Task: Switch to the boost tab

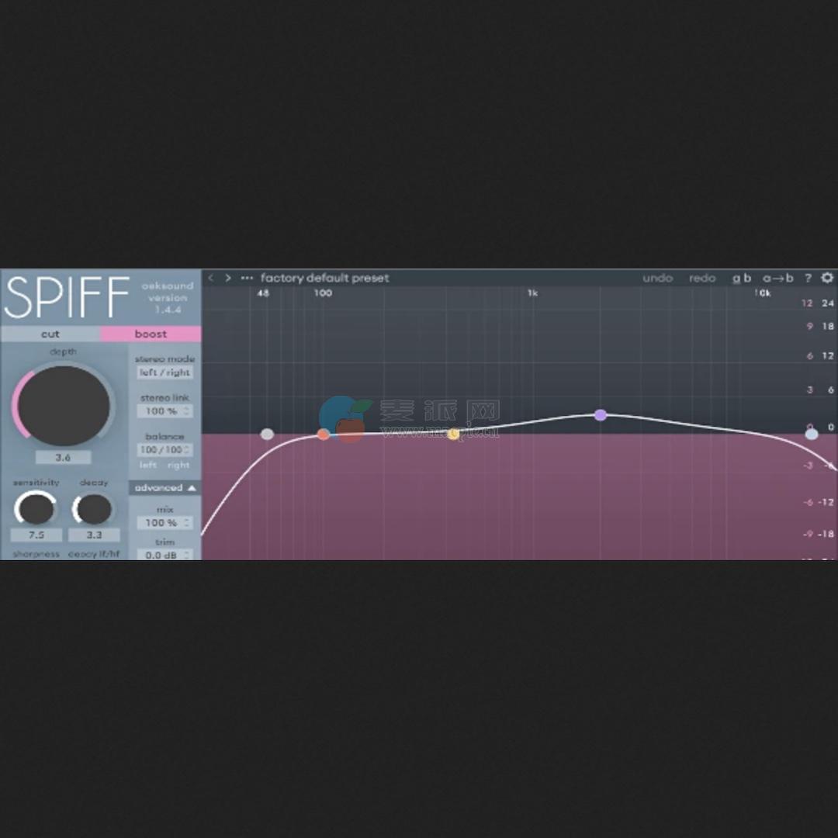Action: pyautogui.click(x=150, y=334)
